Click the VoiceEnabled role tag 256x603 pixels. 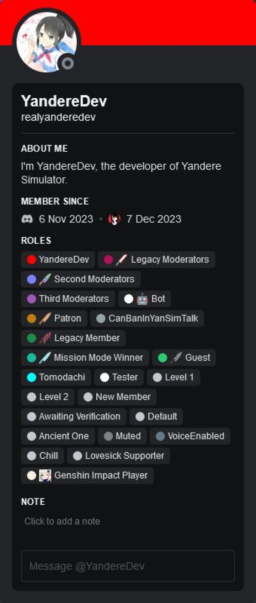tap(190, 436)
